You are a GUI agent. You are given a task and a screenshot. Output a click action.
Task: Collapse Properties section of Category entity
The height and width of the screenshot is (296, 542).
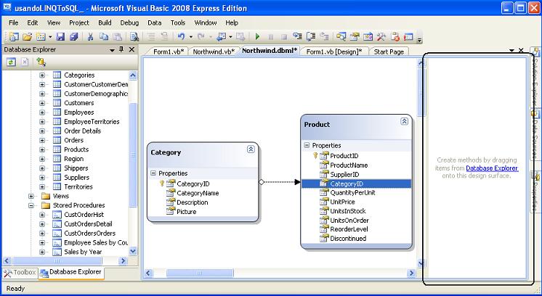[153, 173]
